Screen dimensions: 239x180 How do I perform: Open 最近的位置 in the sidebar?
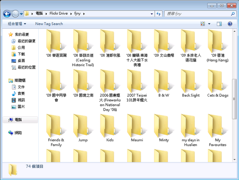pos(24,67)
